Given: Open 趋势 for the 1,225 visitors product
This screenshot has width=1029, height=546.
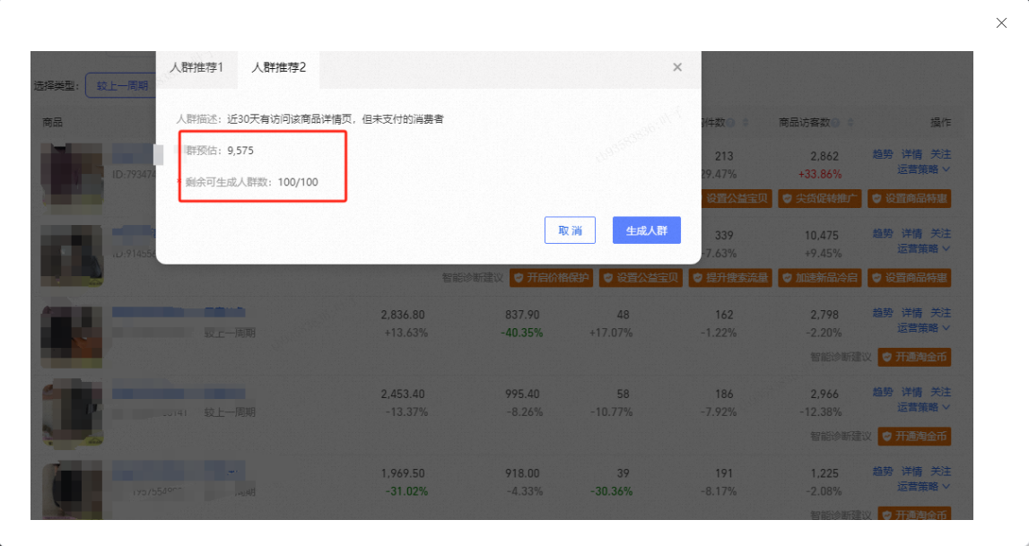Looking at the screenshot, I should point(883,472).
